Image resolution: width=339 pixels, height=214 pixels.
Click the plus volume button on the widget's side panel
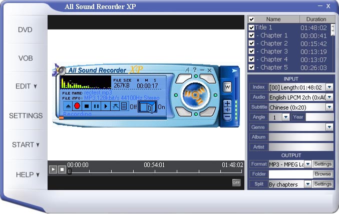[x=227, y=103]
